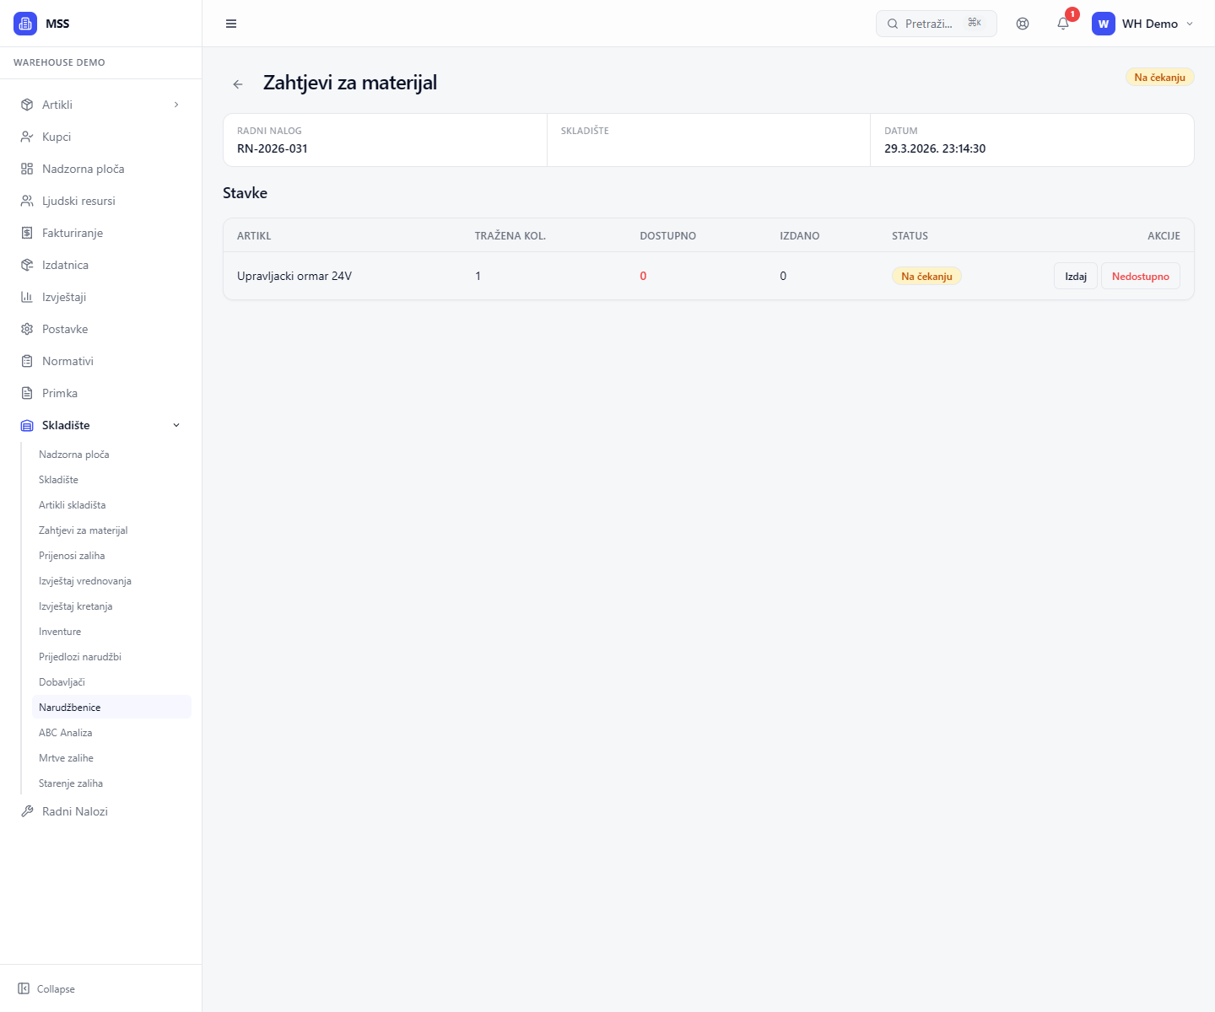Open Prijenosi zaliha submenu item

72,556
